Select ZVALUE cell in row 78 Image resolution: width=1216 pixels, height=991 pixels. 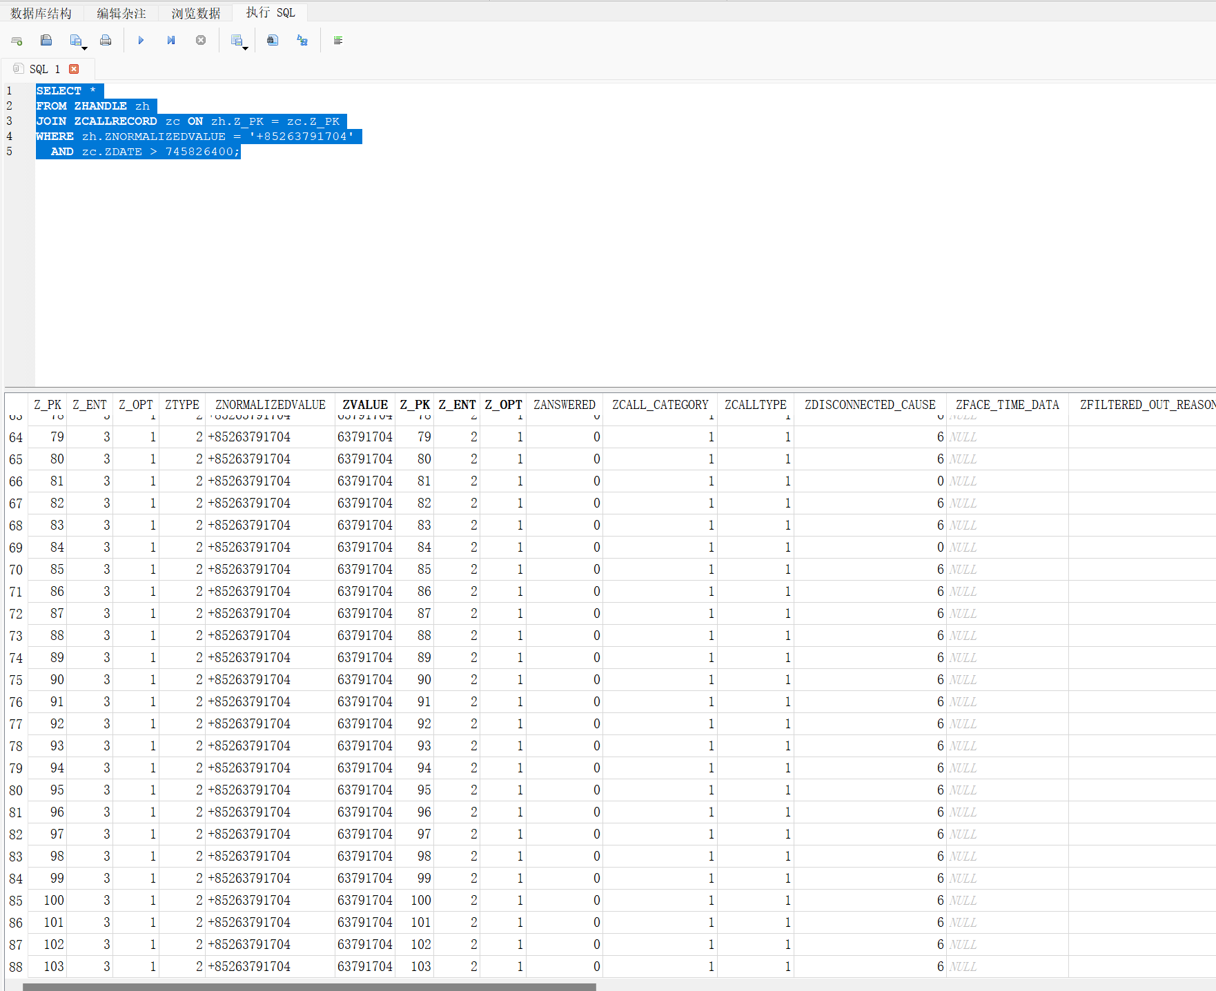(x=365, y=746)
